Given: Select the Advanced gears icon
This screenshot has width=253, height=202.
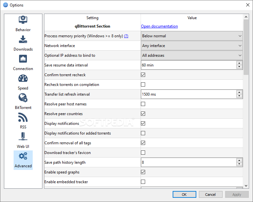Looking at the screenshot, I should (x=23, y=156).
